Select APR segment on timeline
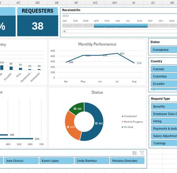 point(99,26)
